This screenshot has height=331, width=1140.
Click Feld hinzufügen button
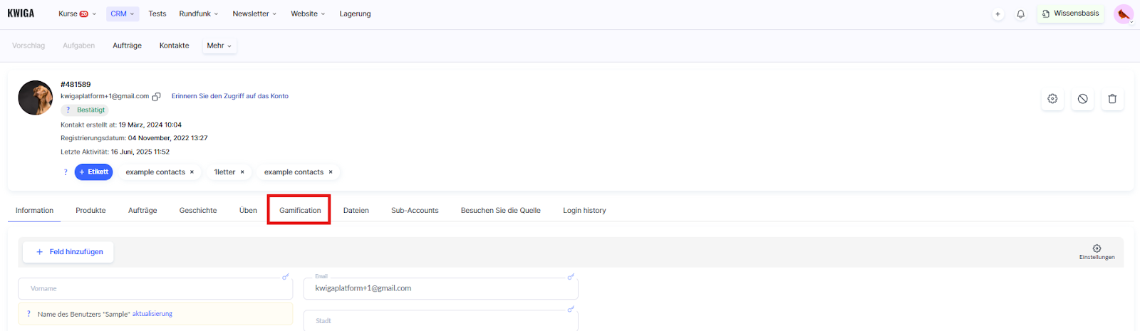coord(68,252)
